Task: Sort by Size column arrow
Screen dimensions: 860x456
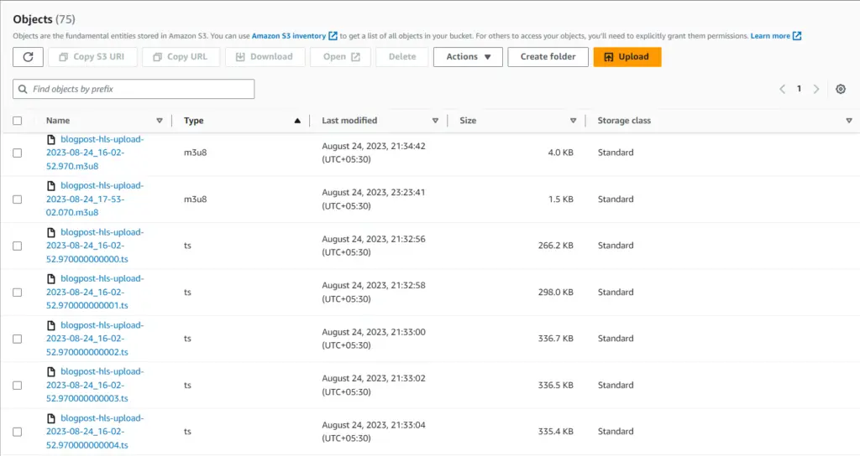Action: 573,121
